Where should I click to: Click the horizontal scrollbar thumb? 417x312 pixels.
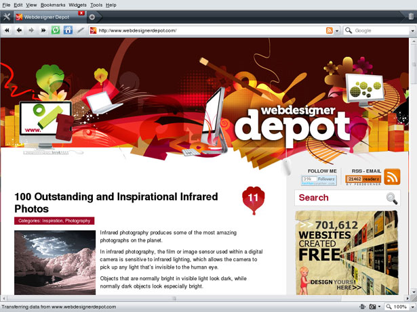(x=174, y=298)
